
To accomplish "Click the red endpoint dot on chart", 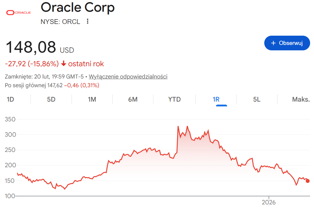I will (x=308, y=181).
